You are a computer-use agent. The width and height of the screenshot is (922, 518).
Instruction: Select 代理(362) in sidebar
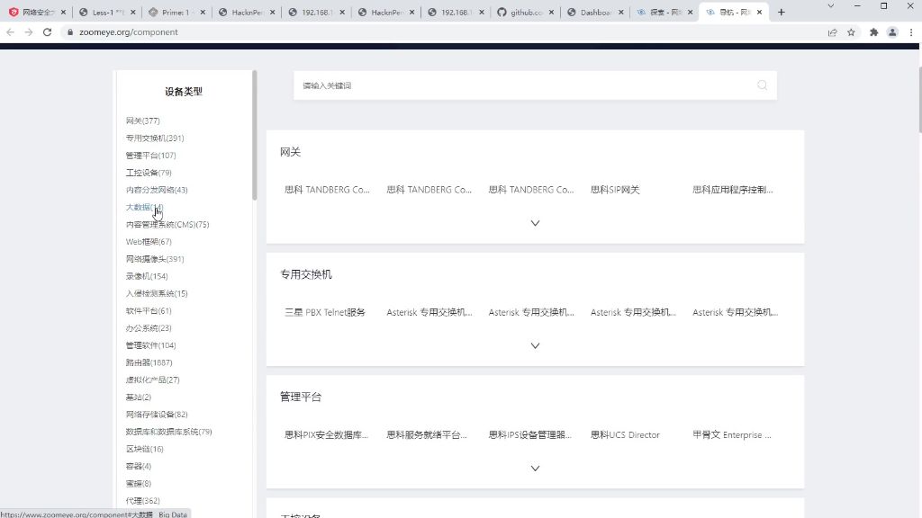tap(142, 501)
